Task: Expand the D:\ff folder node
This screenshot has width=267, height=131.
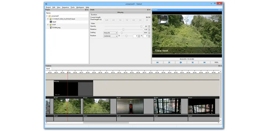Action: [48, 25]
